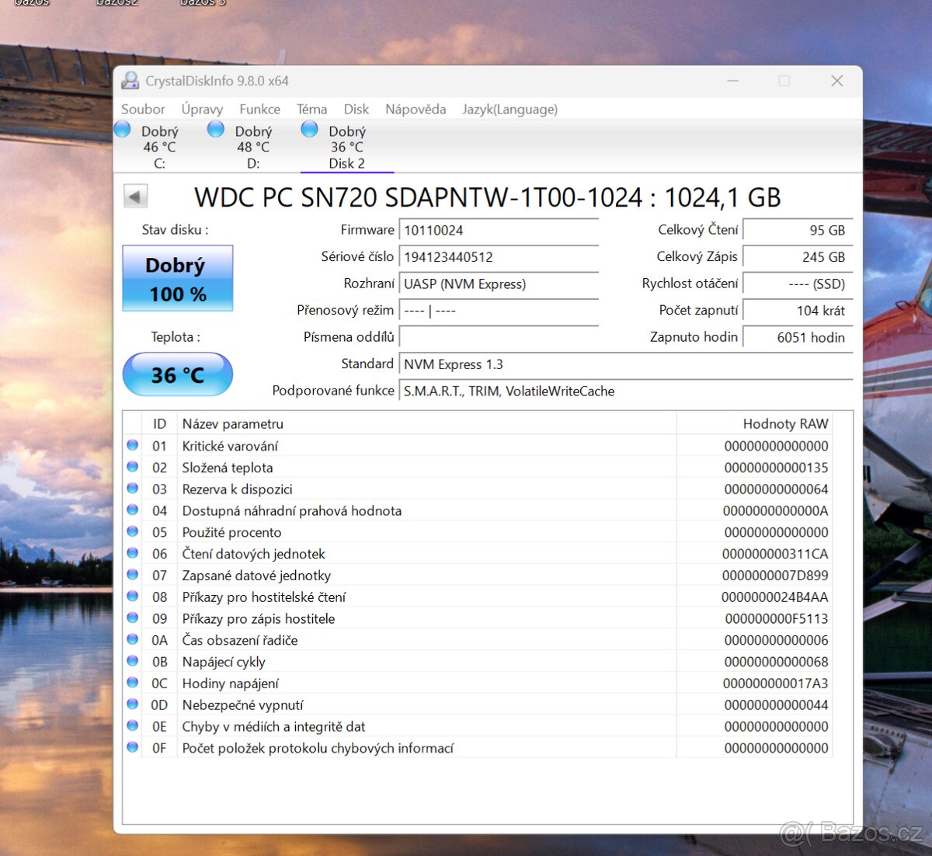Viewport: 932px width, 856px height.
Task: Click the disk title WDC PC SN720 heading
Action: pyautogui.click(x=488, y=197)
